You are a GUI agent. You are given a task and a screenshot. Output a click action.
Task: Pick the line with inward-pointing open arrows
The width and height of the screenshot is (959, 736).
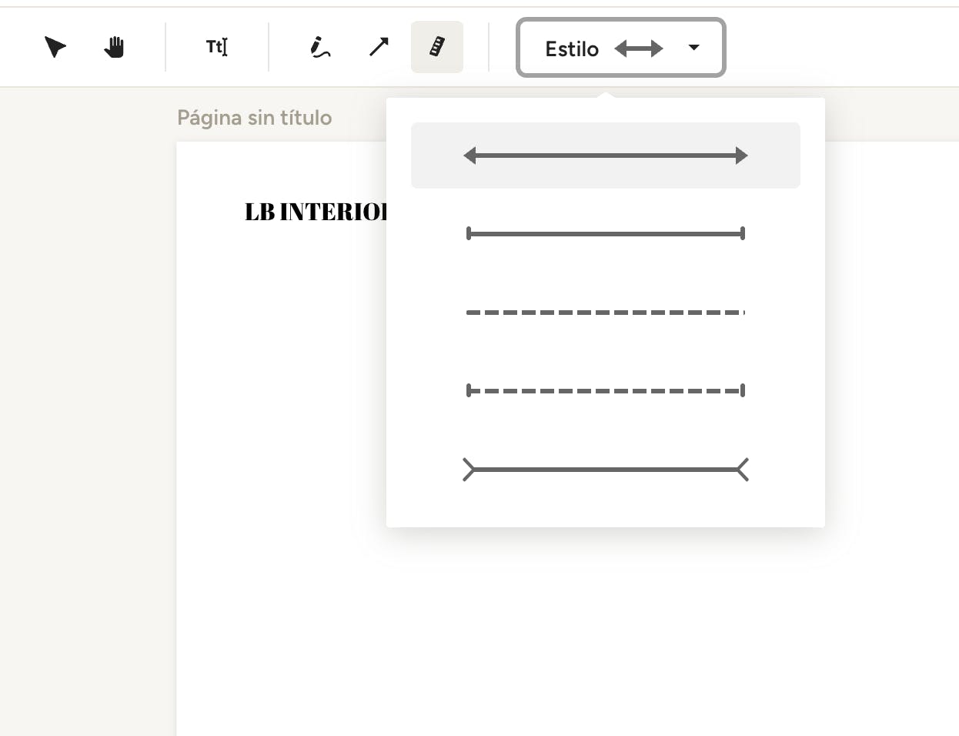[605, 470]
